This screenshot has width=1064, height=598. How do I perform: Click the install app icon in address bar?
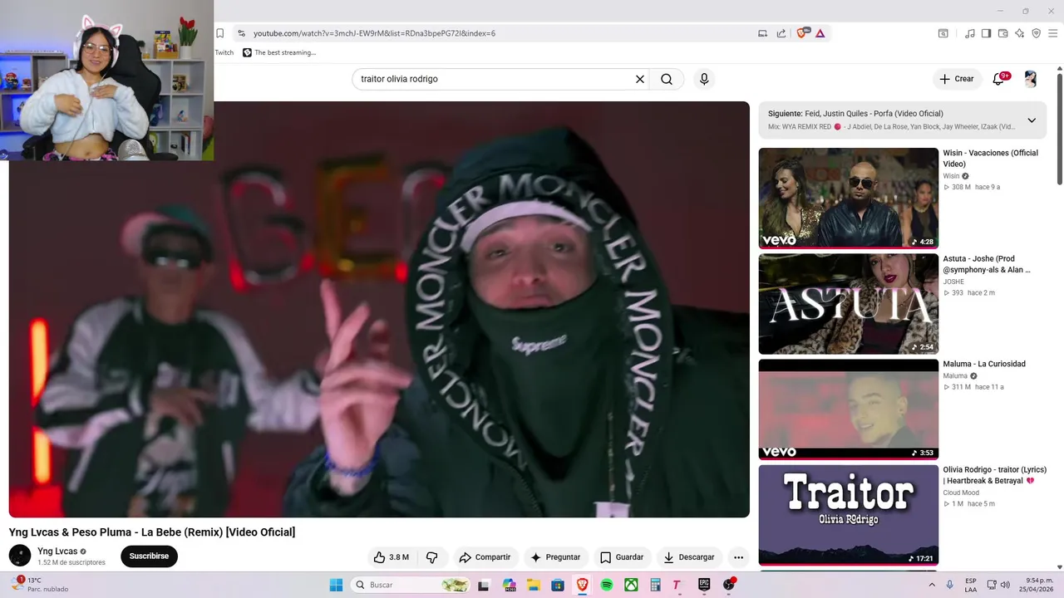762,33
